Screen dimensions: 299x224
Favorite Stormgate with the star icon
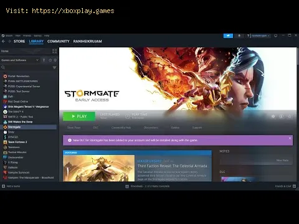[x=290, y=116]
